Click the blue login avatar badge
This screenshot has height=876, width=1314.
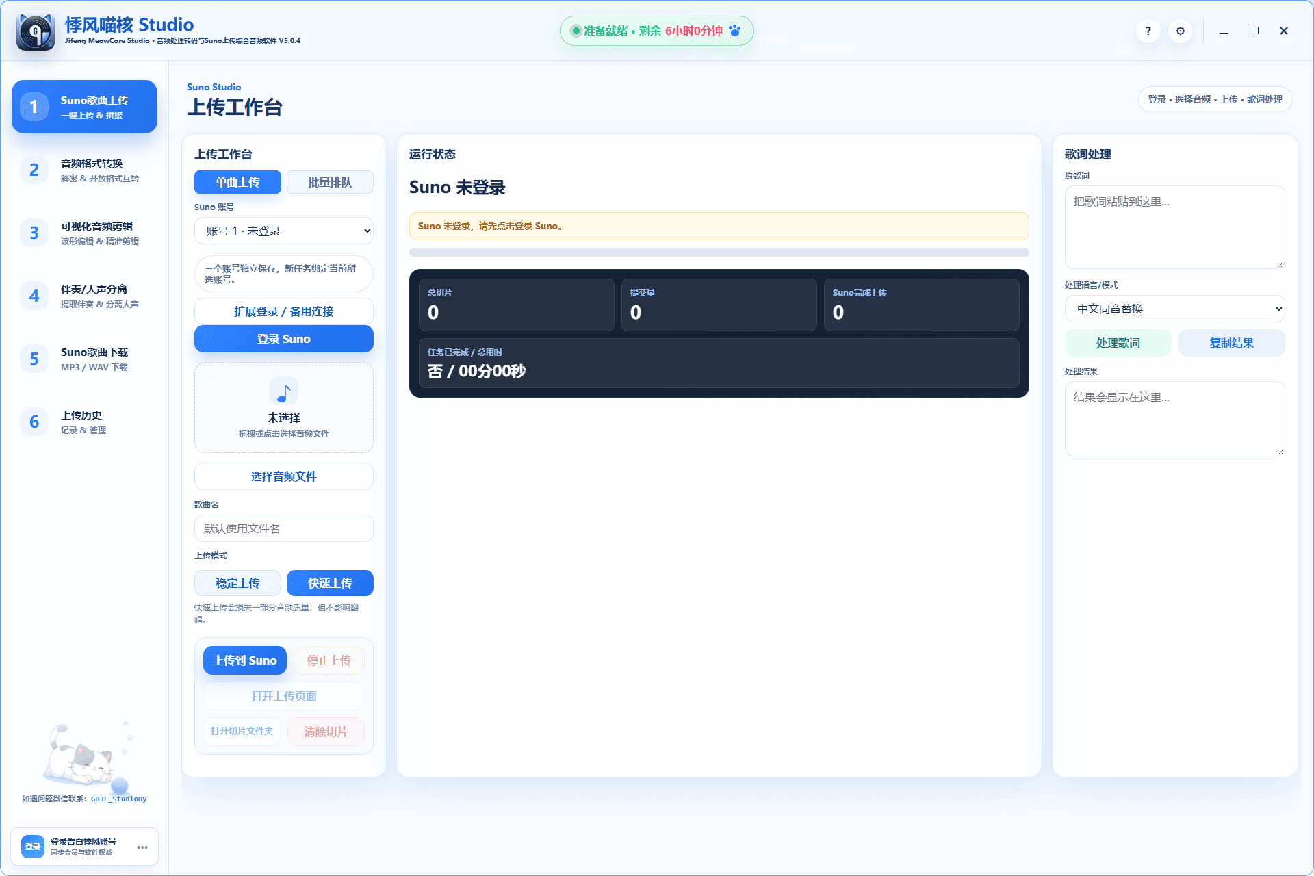coord(33,847)
